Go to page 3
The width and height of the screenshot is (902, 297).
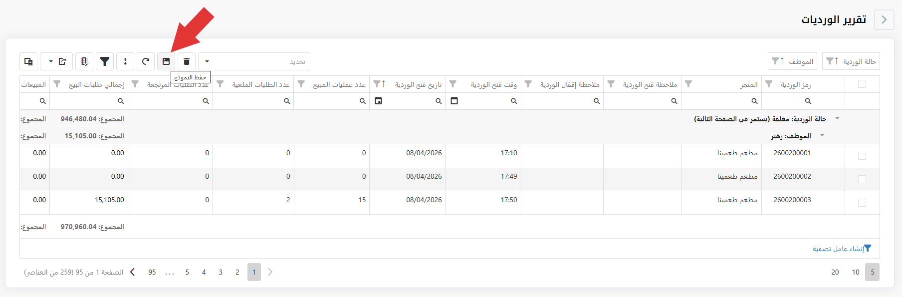[x=221, y=272]
